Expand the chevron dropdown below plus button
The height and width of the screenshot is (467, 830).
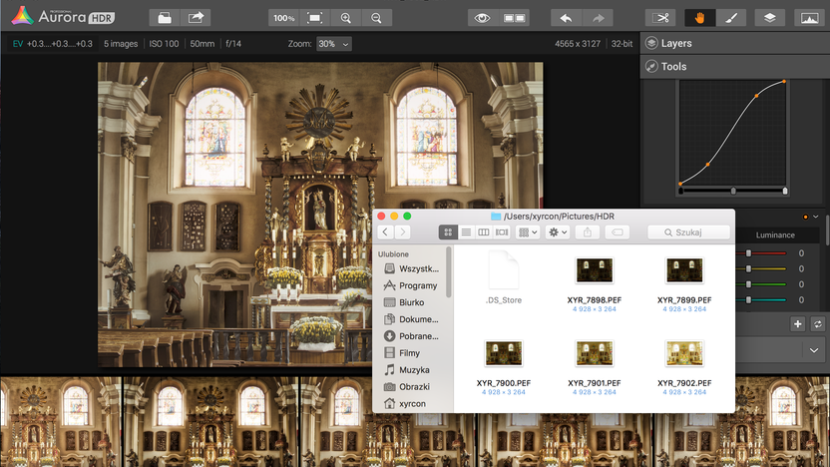(x=814, y=350)
